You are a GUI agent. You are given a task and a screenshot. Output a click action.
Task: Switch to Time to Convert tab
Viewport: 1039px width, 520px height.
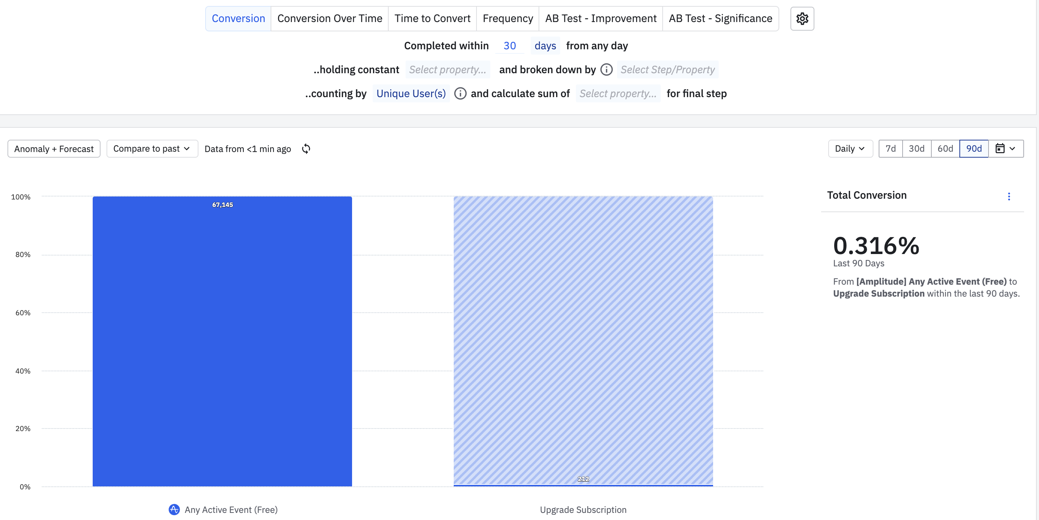[432, 19]
